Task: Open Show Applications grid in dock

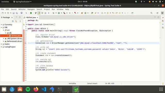Action: pyautogui.click(x=161, y=89)
